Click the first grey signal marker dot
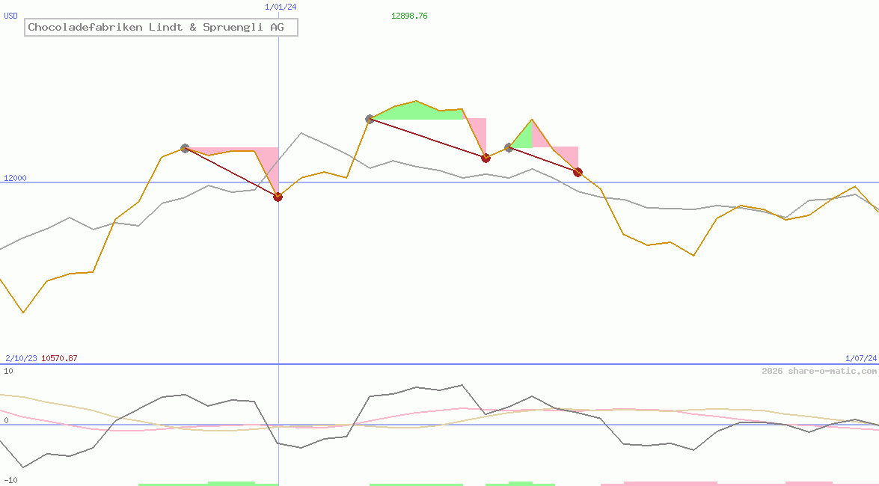Image resolution: width=879 pixels, height=486 pixels. tap(185, 149)
